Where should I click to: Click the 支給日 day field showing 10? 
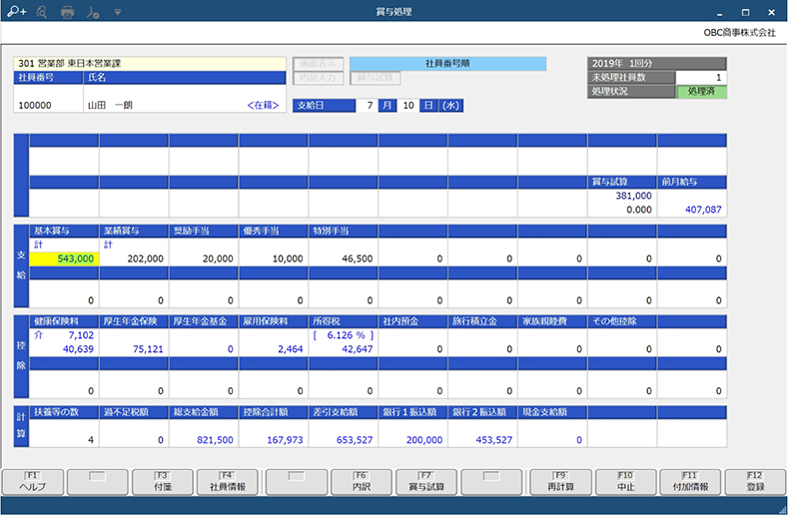coord(408,105)
